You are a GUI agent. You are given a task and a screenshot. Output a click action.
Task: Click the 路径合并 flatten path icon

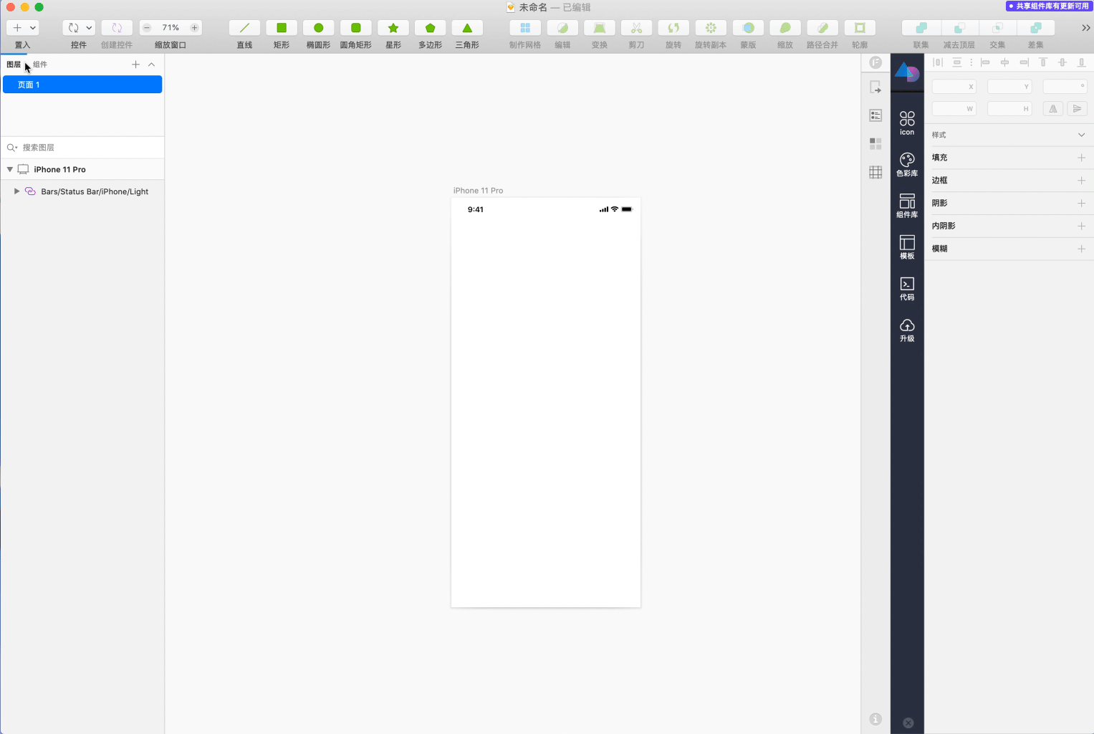(x=822, y=28)
